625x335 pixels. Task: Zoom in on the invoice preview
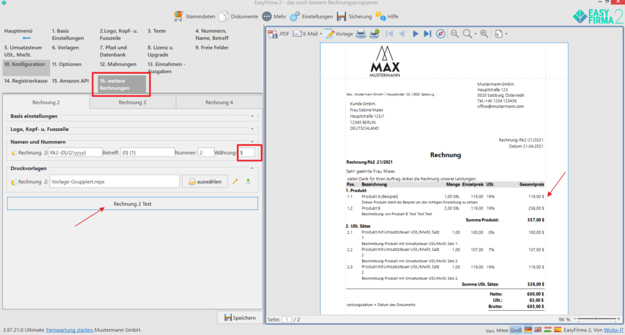pos(484,34)
